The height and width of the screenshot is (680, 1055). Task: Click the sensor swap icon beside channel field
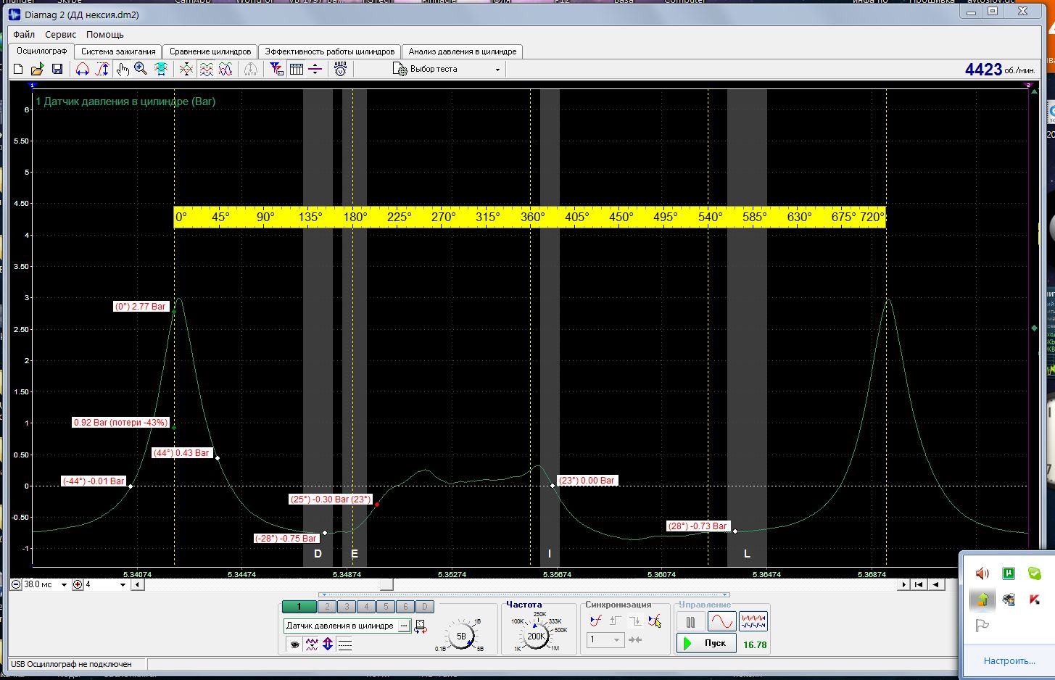point(421,626)
